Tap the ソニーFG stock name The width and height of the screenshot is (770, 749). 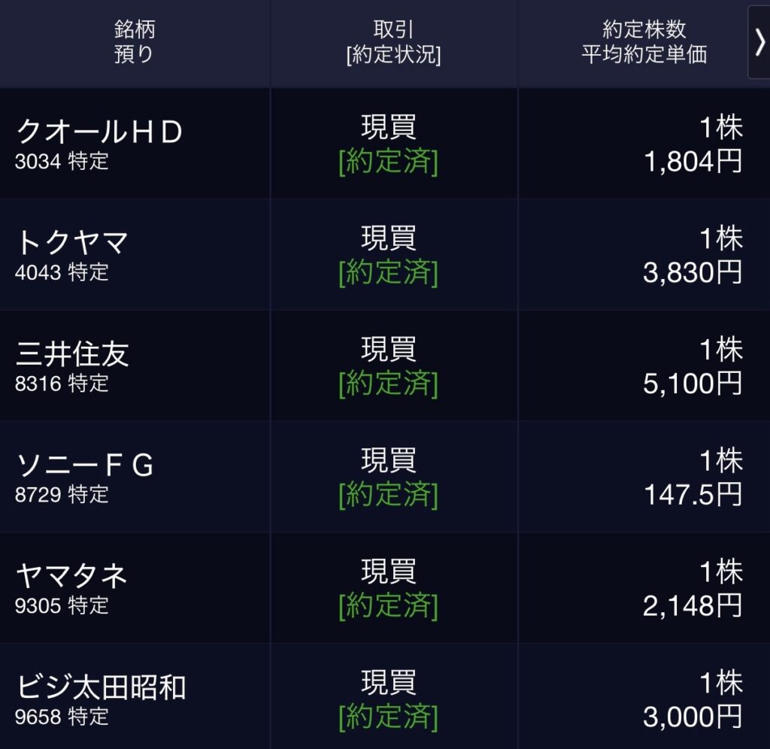tap(85, 465)
